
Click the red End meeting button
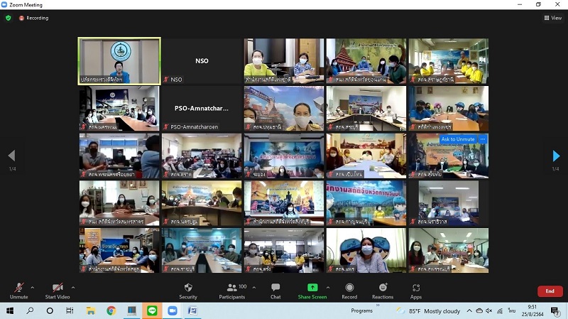click(x=549, y=291)
